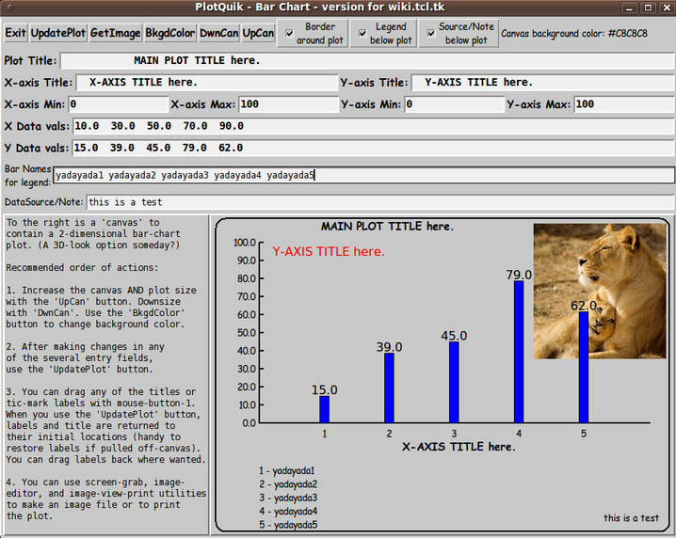Click the x-axis tick label 1
Screen dimensions: 676x538
(325, 434)
